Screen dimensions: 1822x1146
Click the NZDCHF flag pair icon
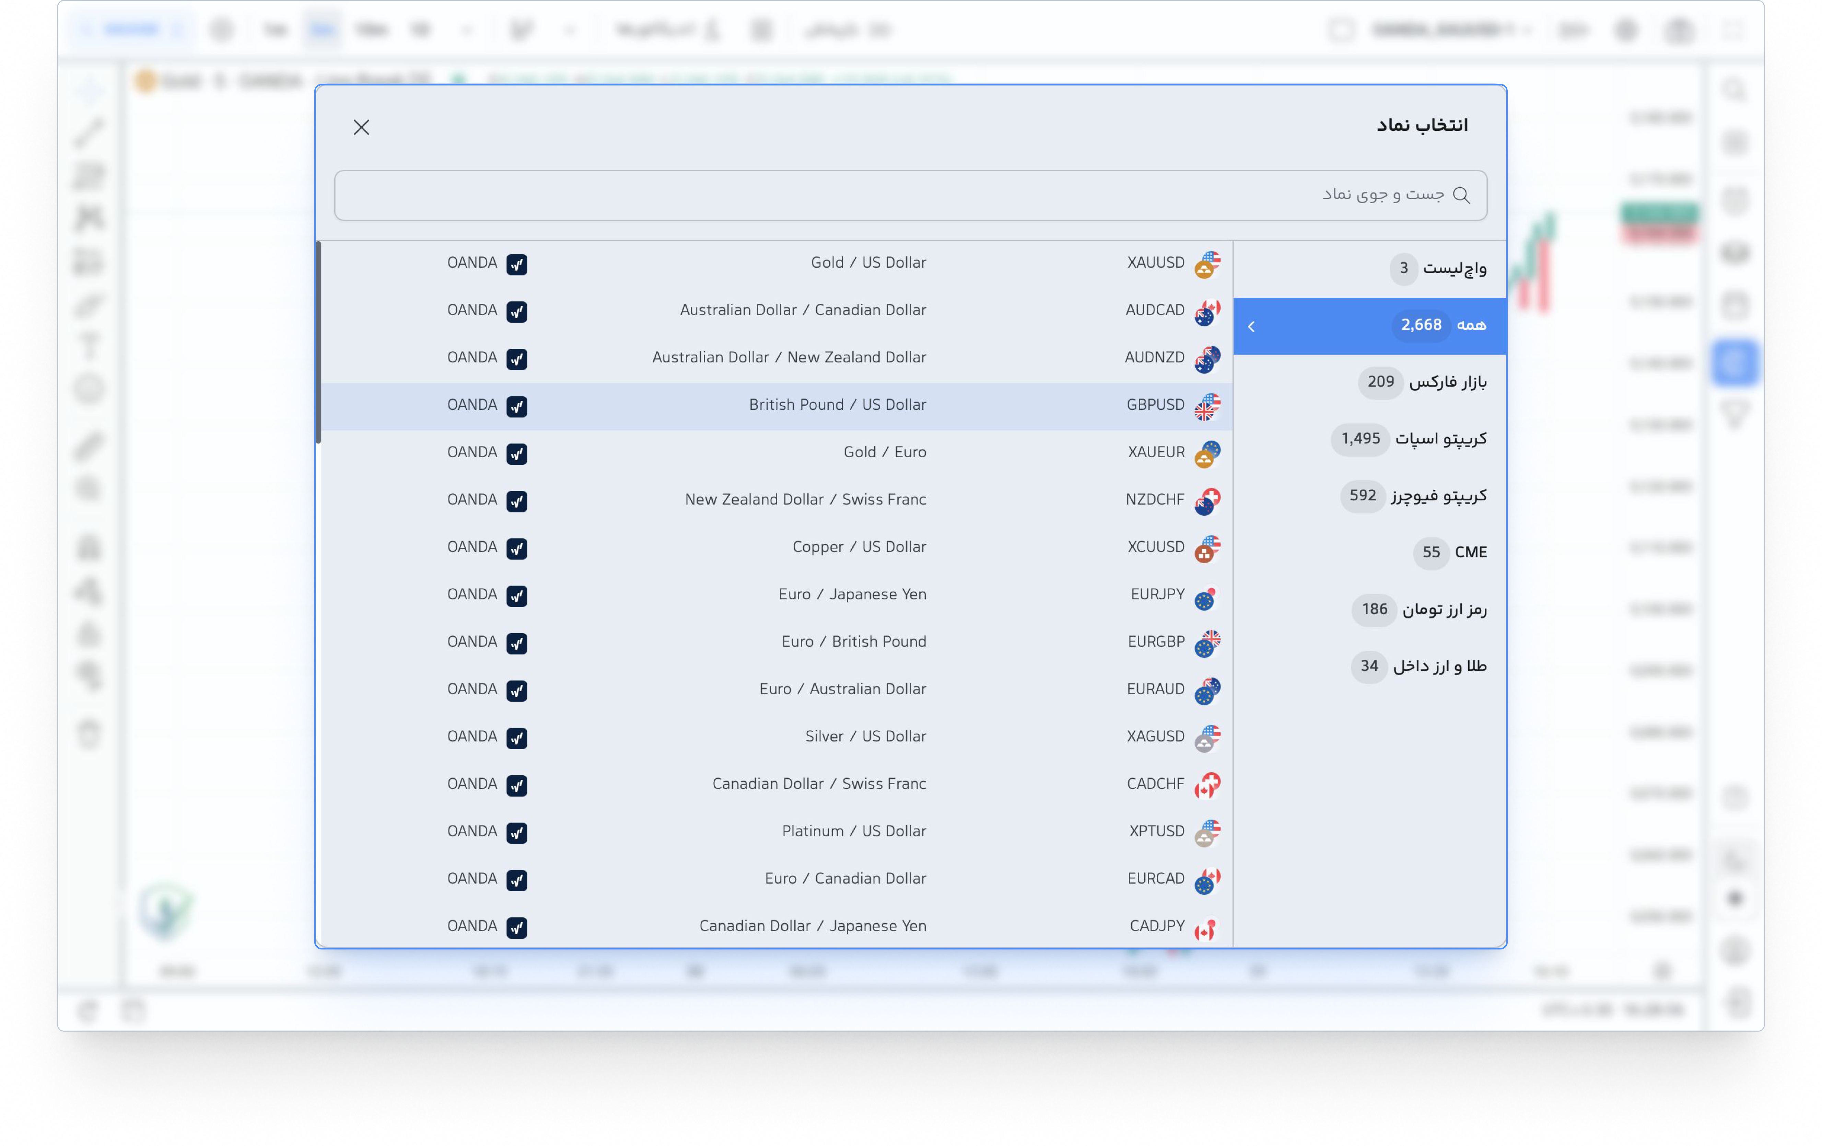point(1207,501)
